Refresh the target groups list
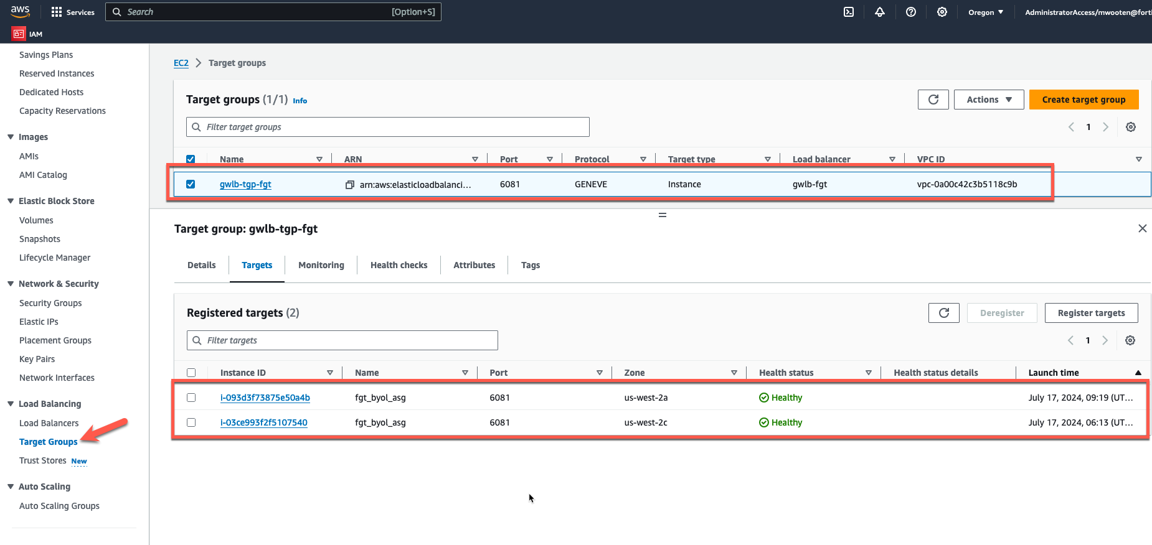The image size is (1152, 545). (x=933, y=100)
